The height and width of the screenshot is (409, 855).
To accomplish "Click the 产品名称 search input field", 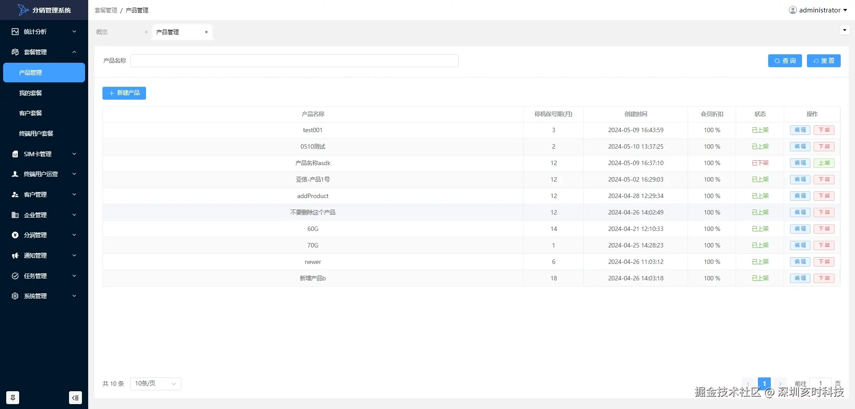I will pos(294,61).
